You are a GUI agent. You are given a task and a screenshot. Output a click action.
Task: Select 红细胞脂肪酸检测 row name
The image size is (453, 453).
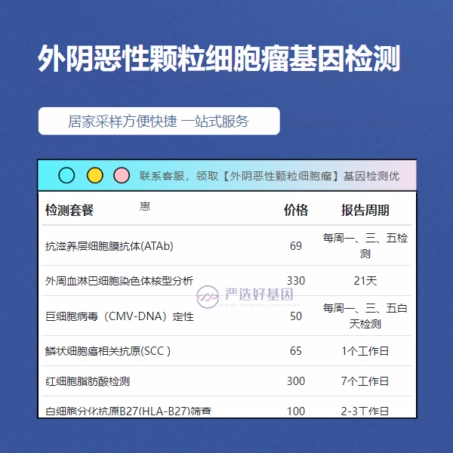[x=88, y=381]
